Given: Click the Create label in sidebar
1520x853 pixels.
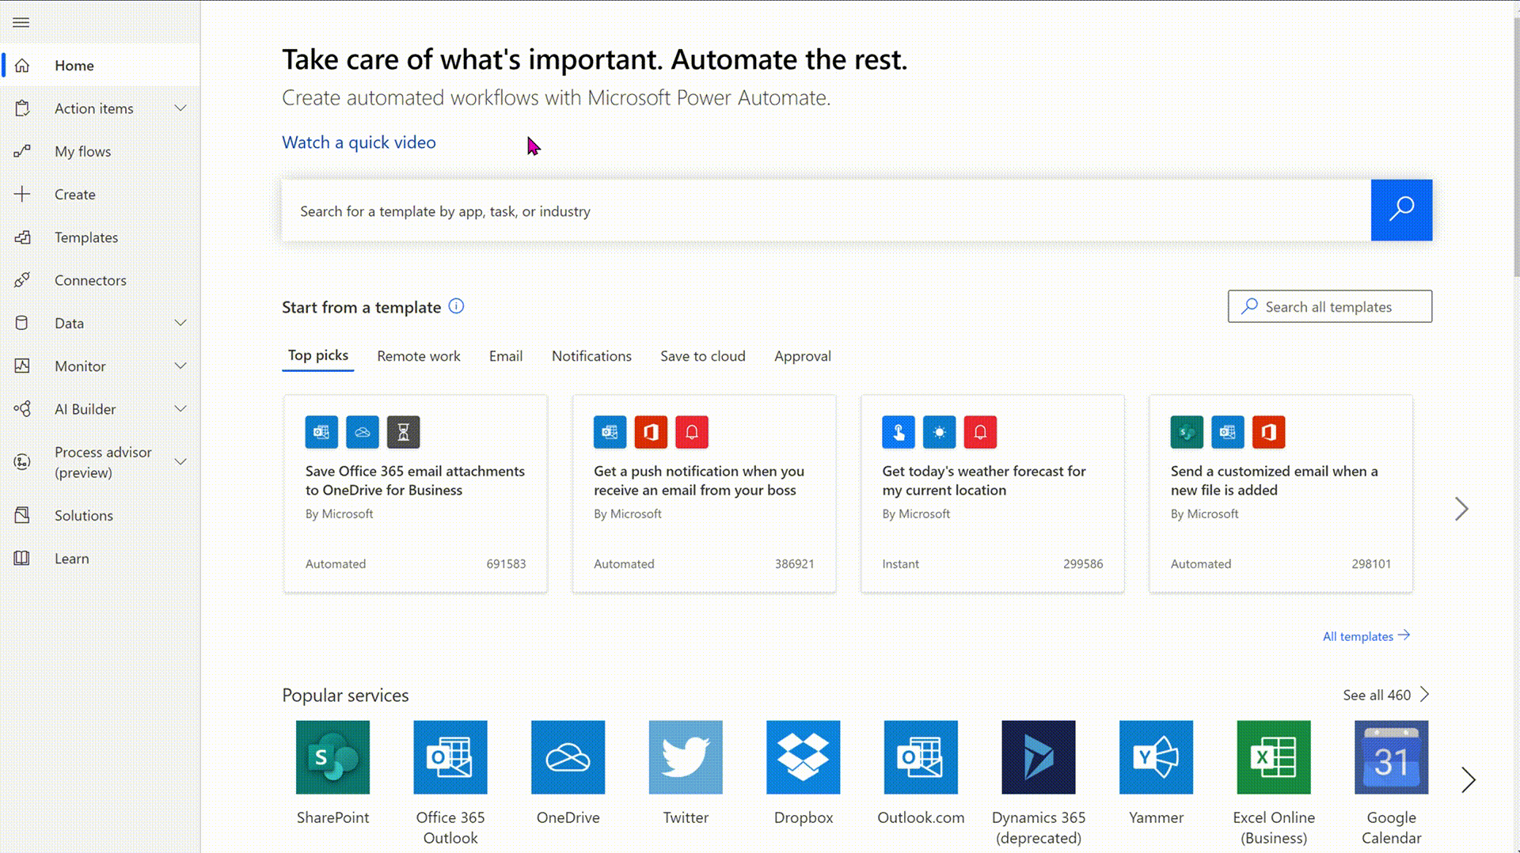Looking at the screenshot, I should (75, 194).
